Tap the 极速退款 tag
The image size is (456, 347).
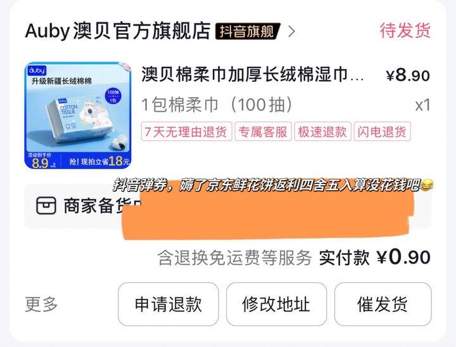click(322, 132)
